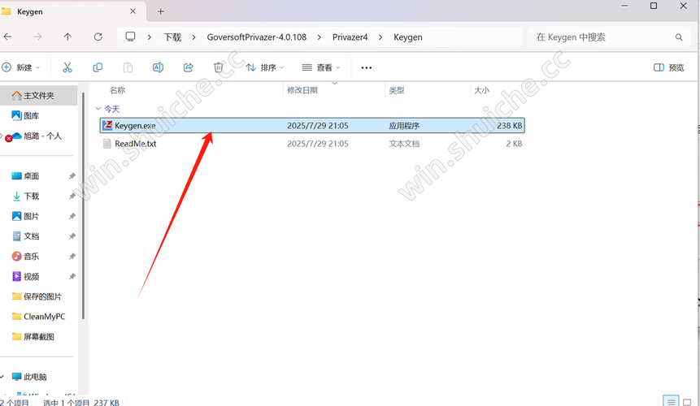Click the forward navigation arrow
The image size is (700, 406).
tap(37, 37)
